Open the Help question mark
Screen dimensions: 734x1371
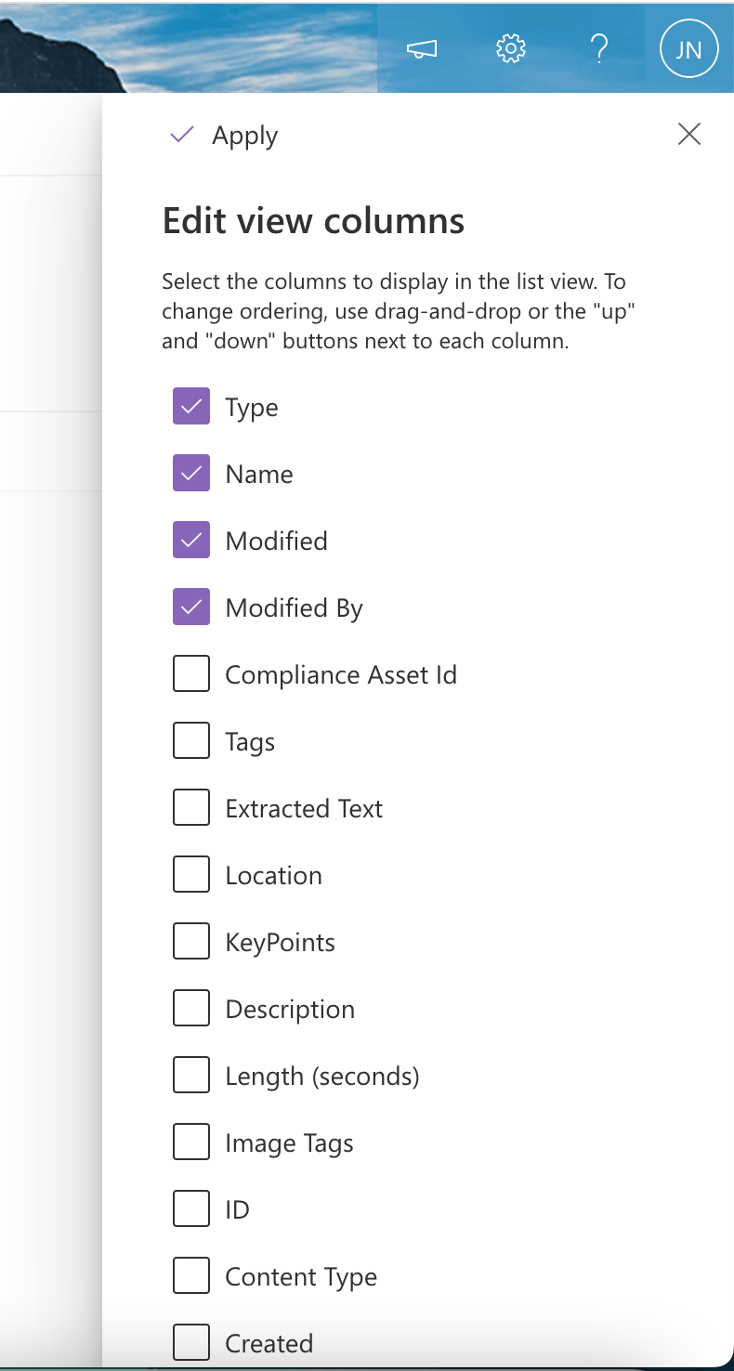[599, 48]
